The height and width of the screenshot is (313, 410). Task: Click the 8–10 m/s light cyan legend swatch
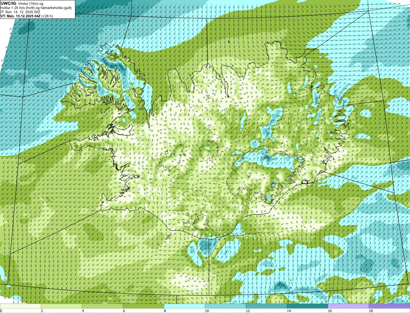point(184,306)
